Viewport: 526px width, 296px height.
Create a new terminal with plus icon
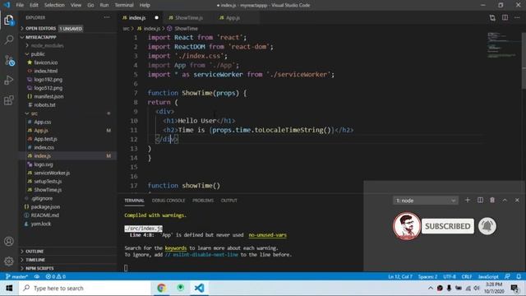pyautogui.click(x=468, y=201)
